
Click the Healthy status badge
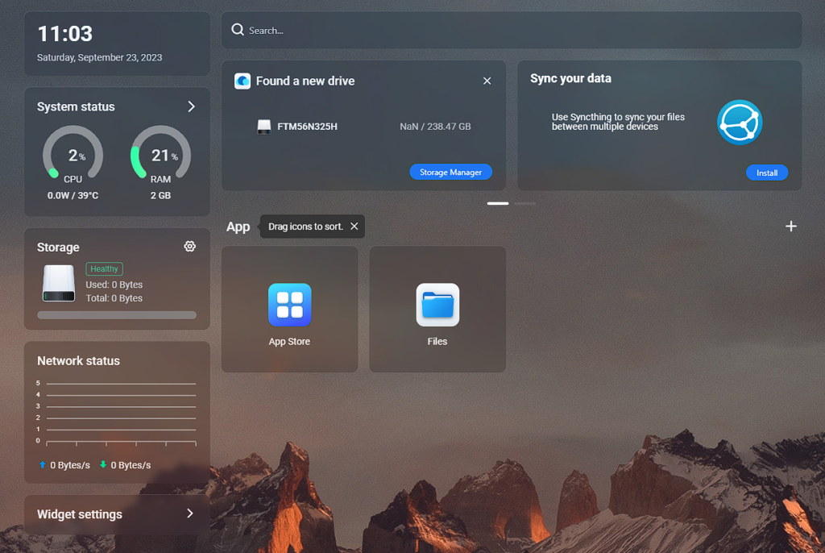click(x=104, y=268)
